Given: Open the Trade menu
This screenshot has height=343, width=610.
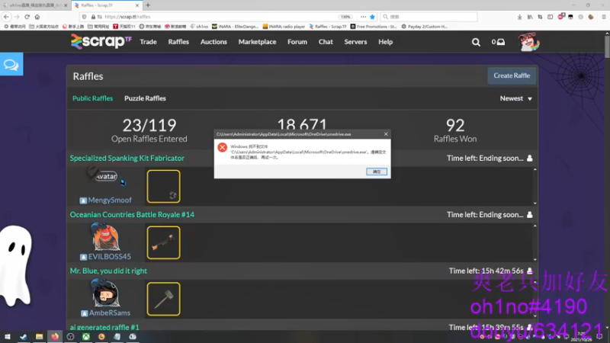Looking at the screenshot, I should (148, 42).
